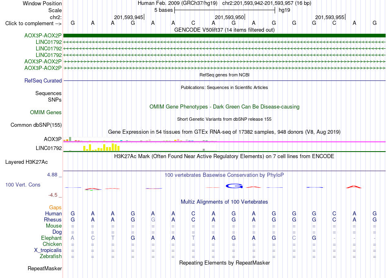The width and height of the screenshot is (386, 278).
Task: Click the hg19 label beside the scale bar
Action: coord(284,10)
